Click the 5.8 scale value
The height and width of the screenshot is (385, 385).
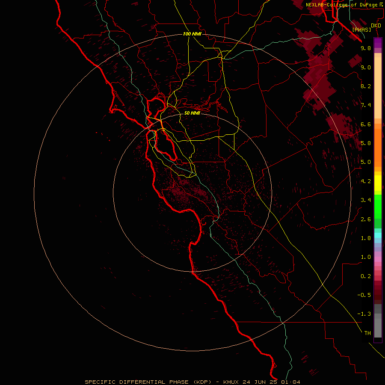[366, 143]
